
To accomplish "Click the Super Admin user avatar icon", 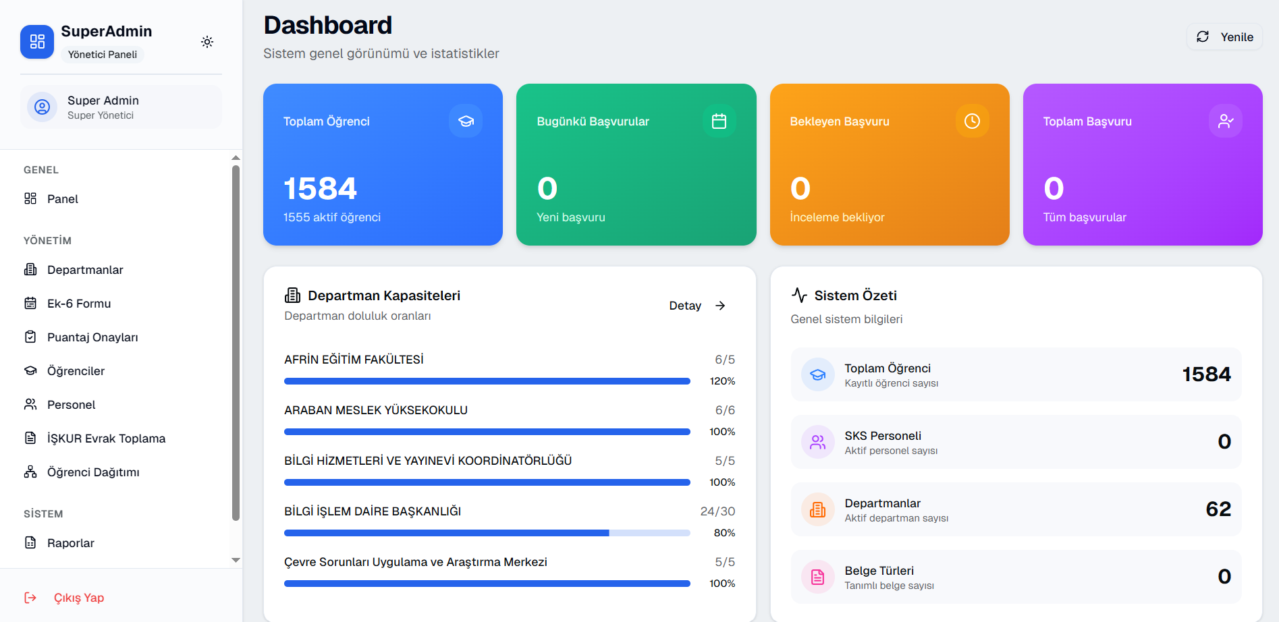I will click(42, 107).
